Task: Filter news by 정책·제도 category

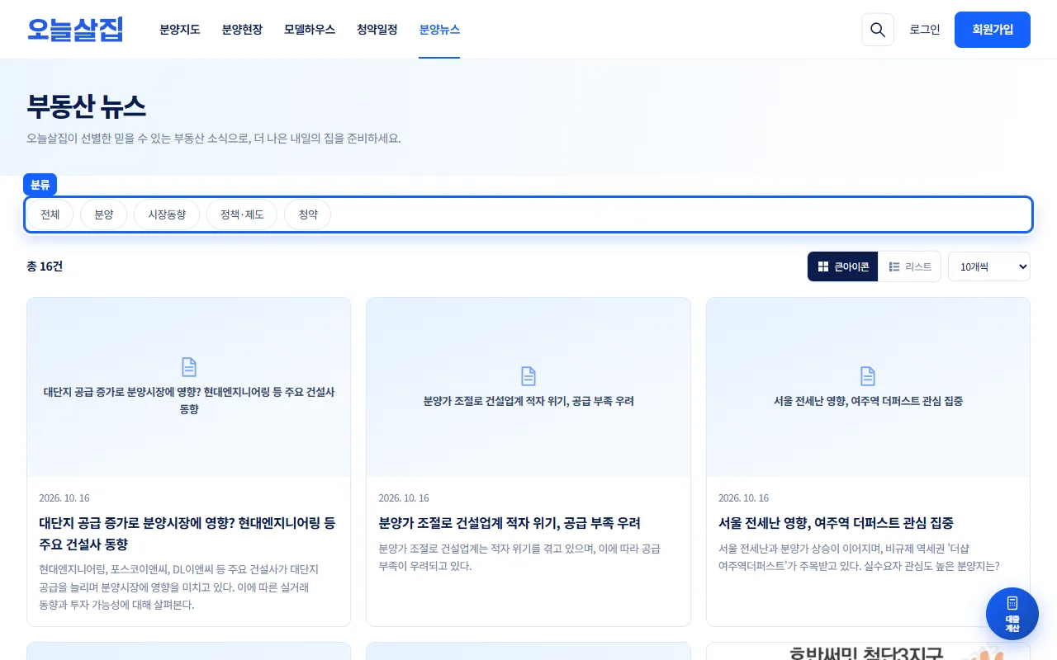Action: click(242, 214)
